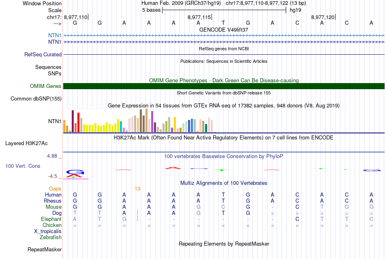Viewport: 385px width, 259px height.
Task: Click the SNPs track label
Action: pos(55,73)
